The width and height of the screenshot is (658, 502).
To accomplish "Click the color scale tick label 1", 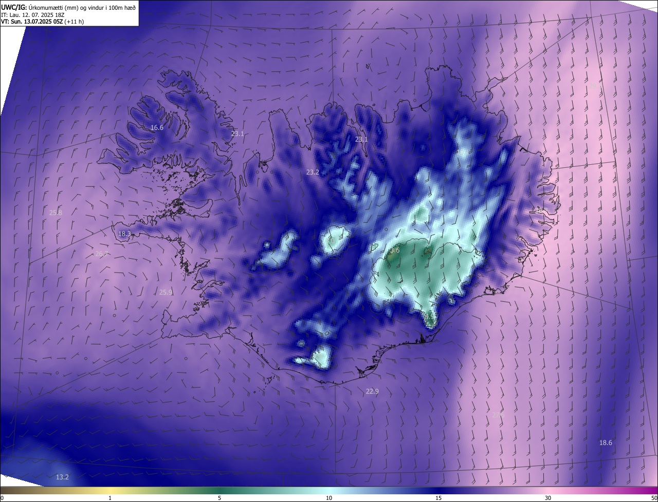I will click(x=110, y=498).
